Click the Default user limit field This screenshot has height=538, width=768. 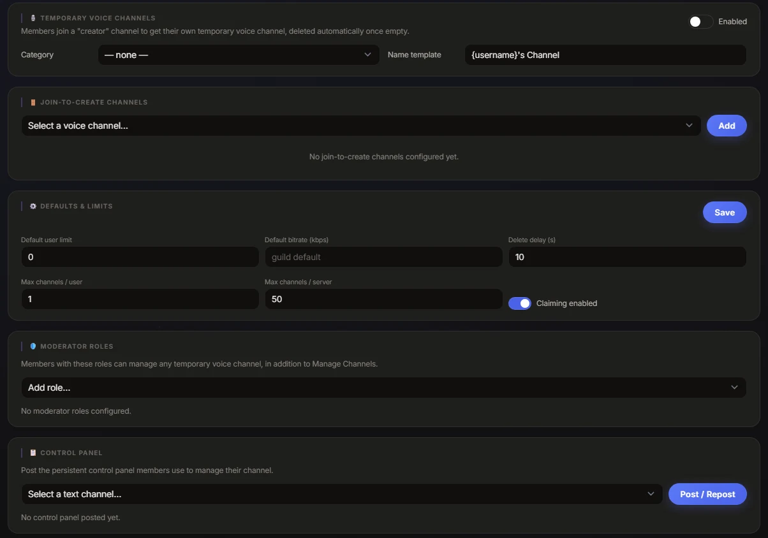tap(140, 257)
